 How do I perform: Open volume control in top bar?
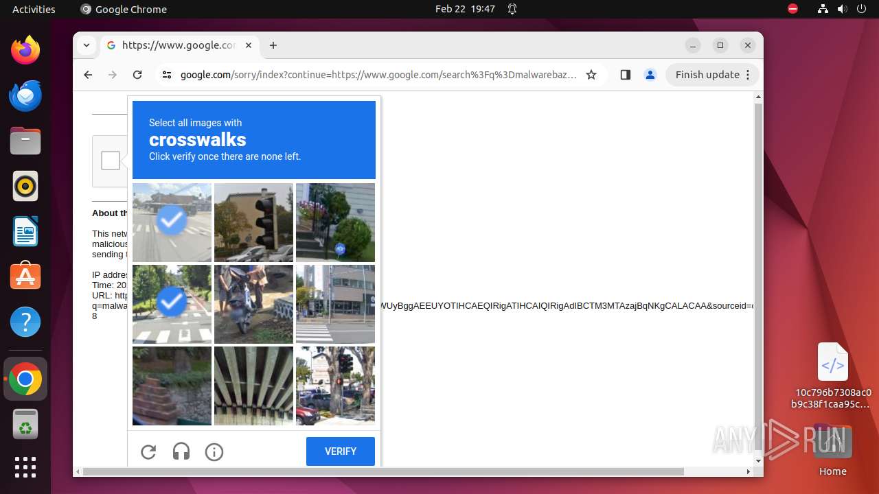842,9
